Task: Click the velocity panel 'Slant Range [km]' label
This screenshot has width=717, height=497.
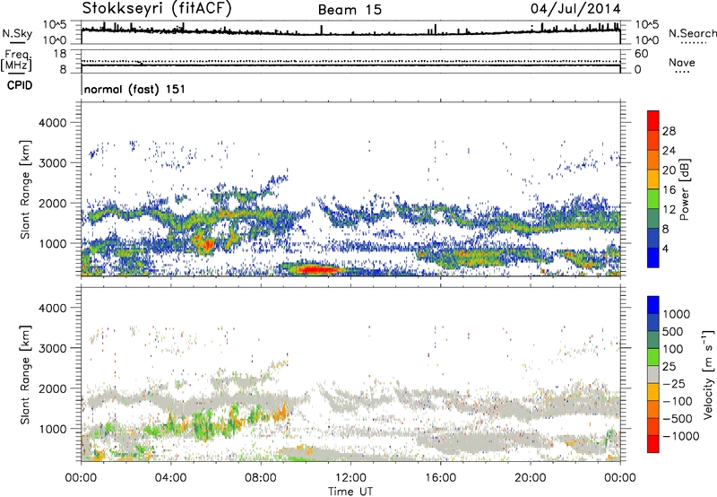Action: [25, 375]
